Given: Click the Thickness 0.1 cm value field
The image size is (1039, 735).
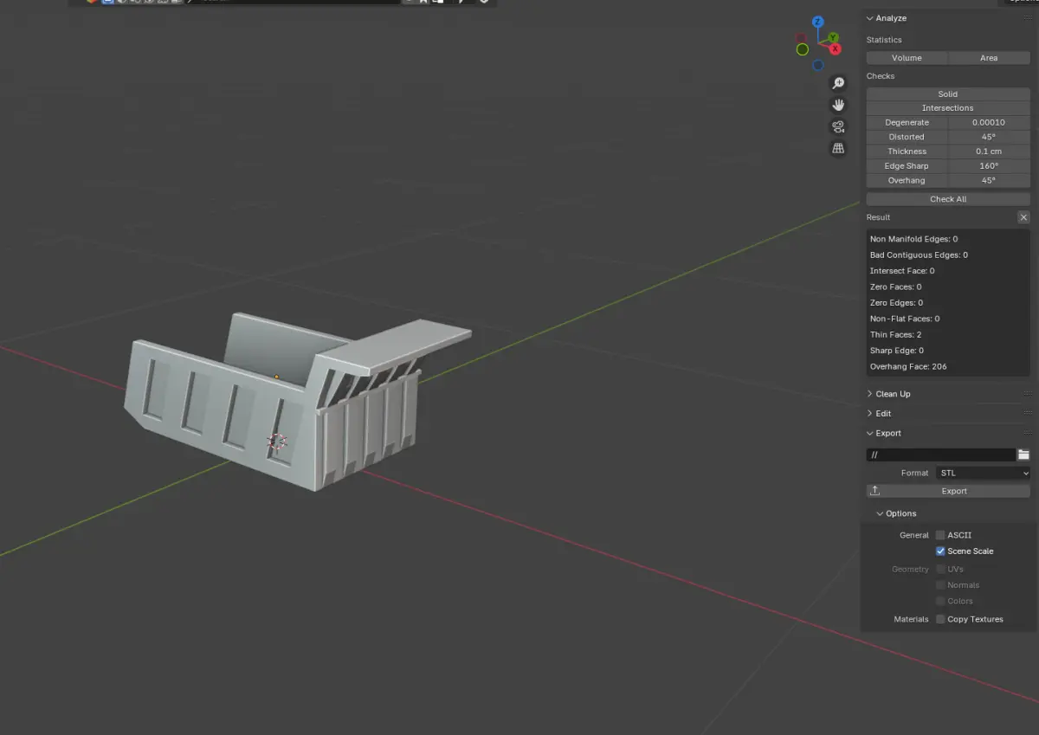Looking at the screenshot, I should [x=990, y=152].
